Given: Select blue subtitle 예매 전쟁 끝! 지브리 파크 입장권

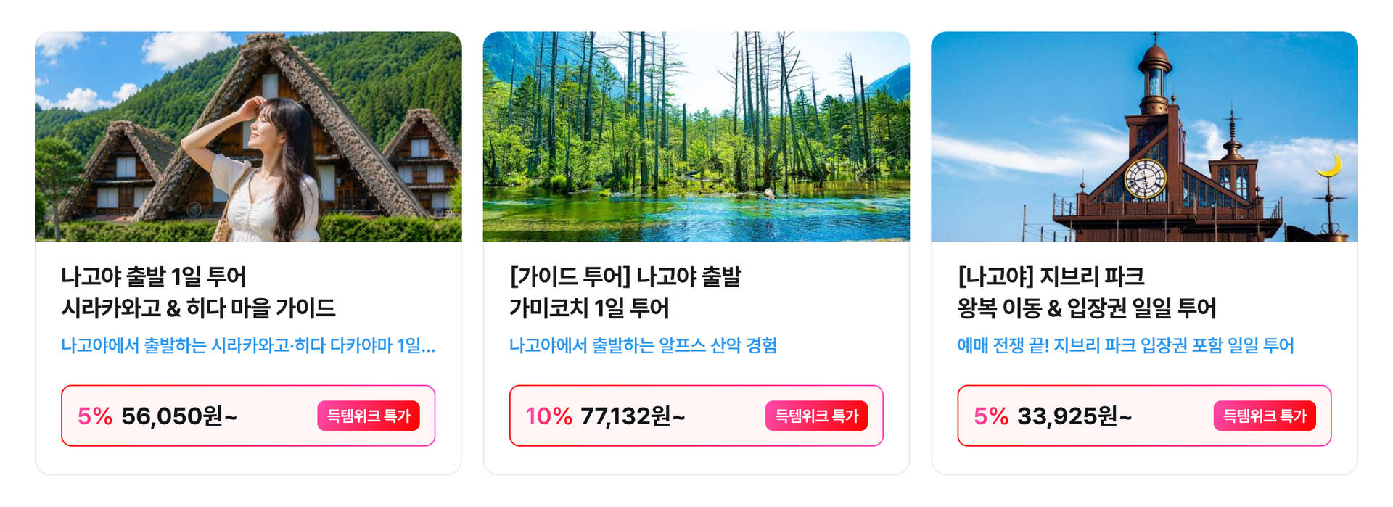Looking at the screenshot, I should pyautogui.click(x=1125, y=345).
